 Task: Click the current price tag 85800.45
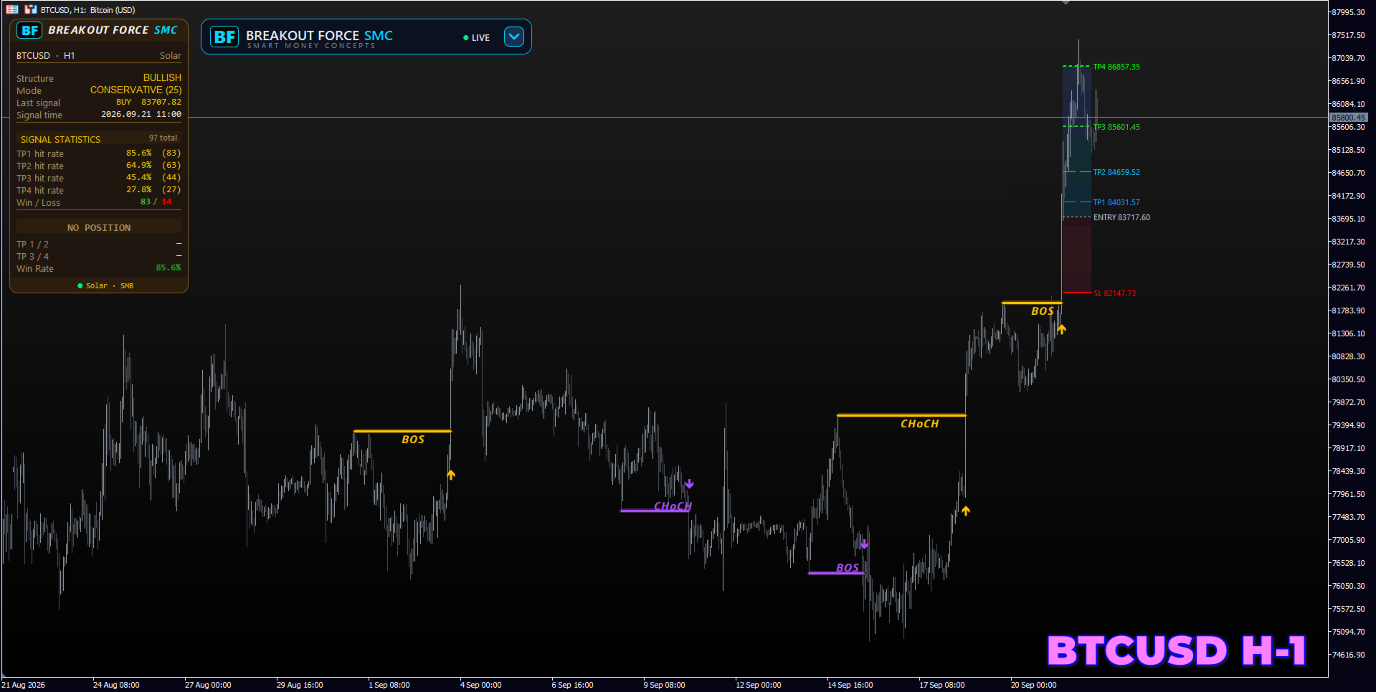click(x=1348, y=117)
